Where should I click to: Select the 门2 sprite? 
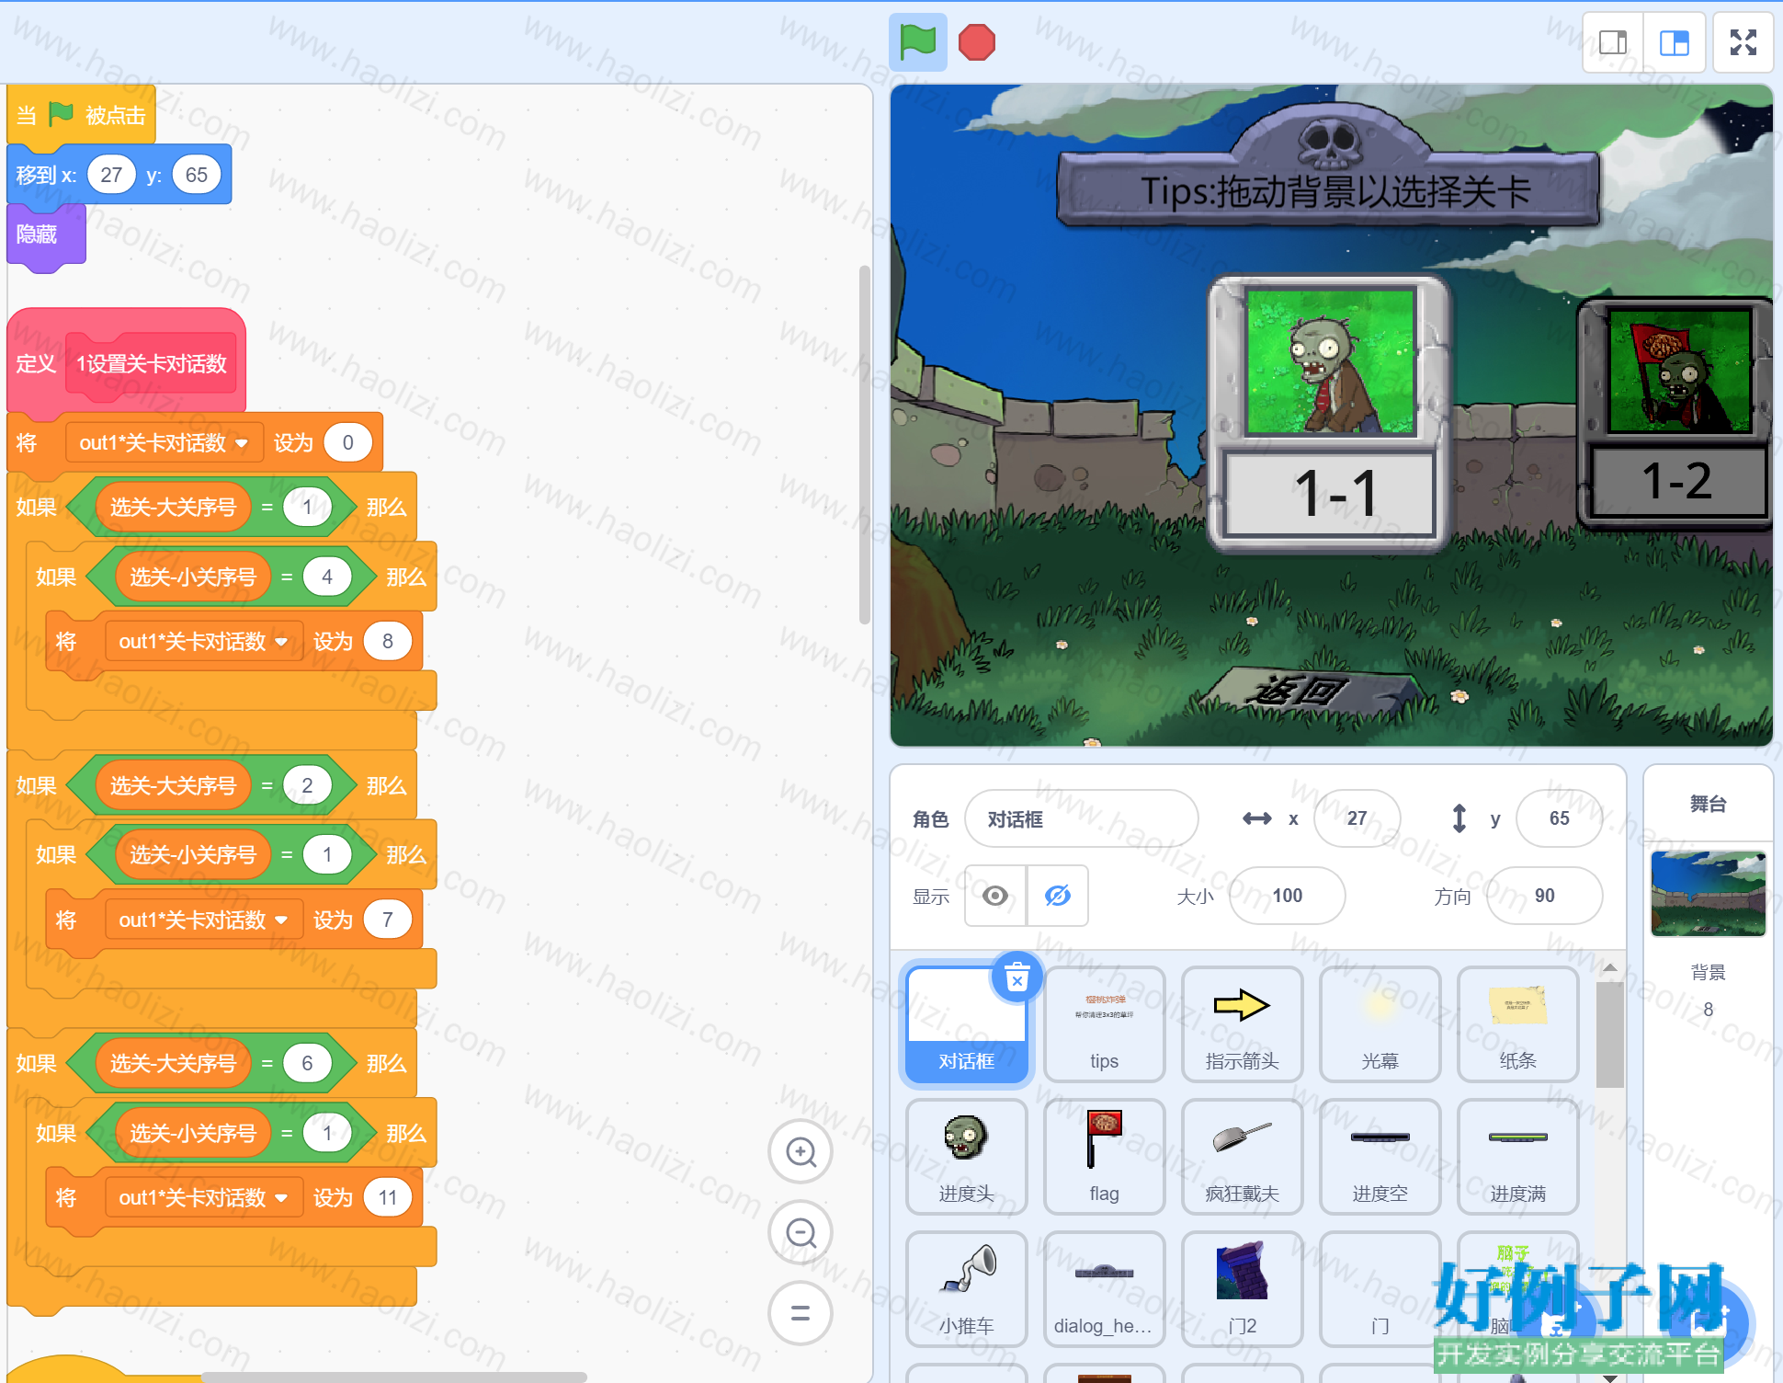[1243, 1289]
